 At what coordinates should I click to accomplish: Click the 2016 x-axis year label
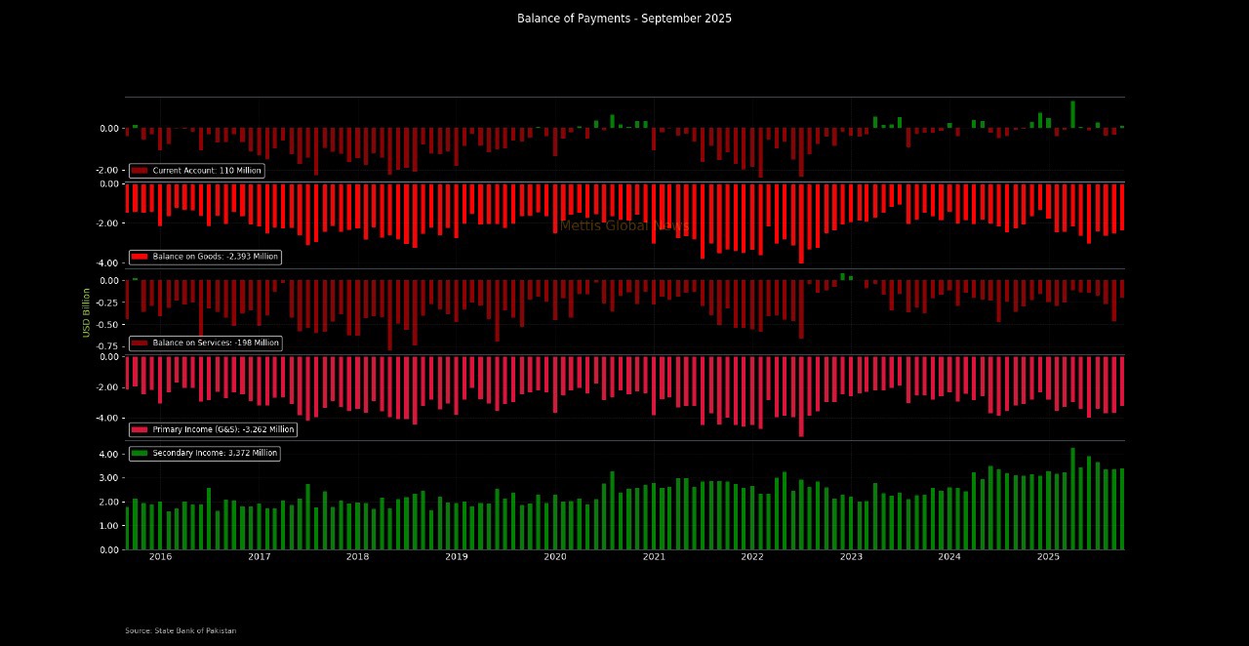(x=160, y=557)
